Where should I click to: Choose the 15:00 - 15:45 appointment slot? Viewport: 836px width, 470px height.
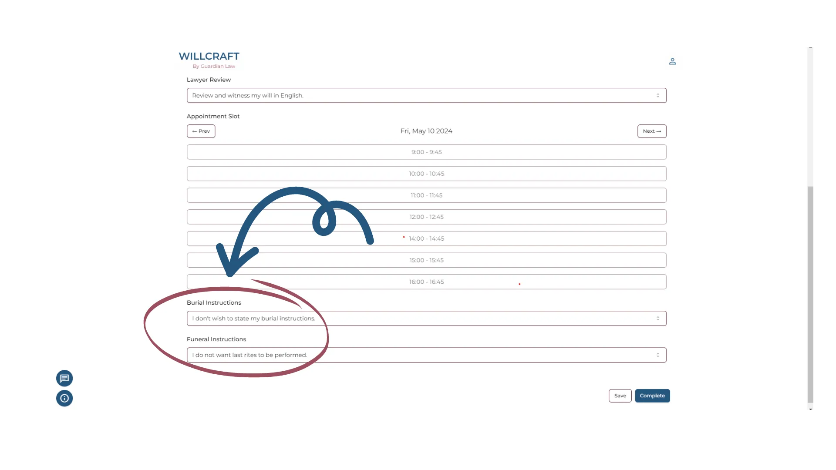click(427, 260)
